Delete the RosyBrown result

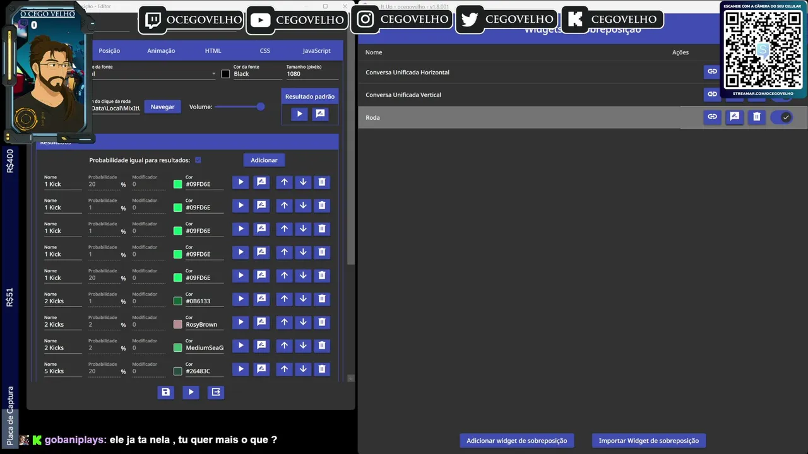[322, 322]
